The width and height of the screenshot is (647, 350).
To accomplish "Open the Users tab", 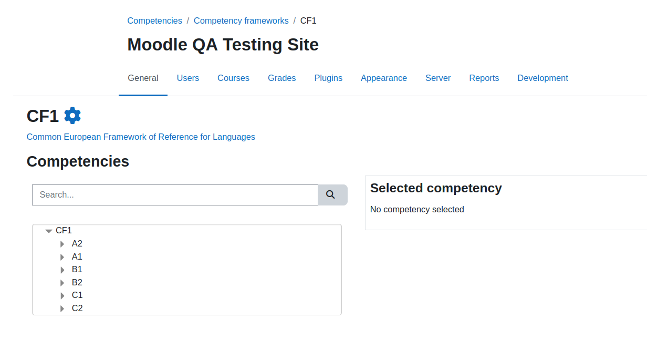I will tap(188, 78).
